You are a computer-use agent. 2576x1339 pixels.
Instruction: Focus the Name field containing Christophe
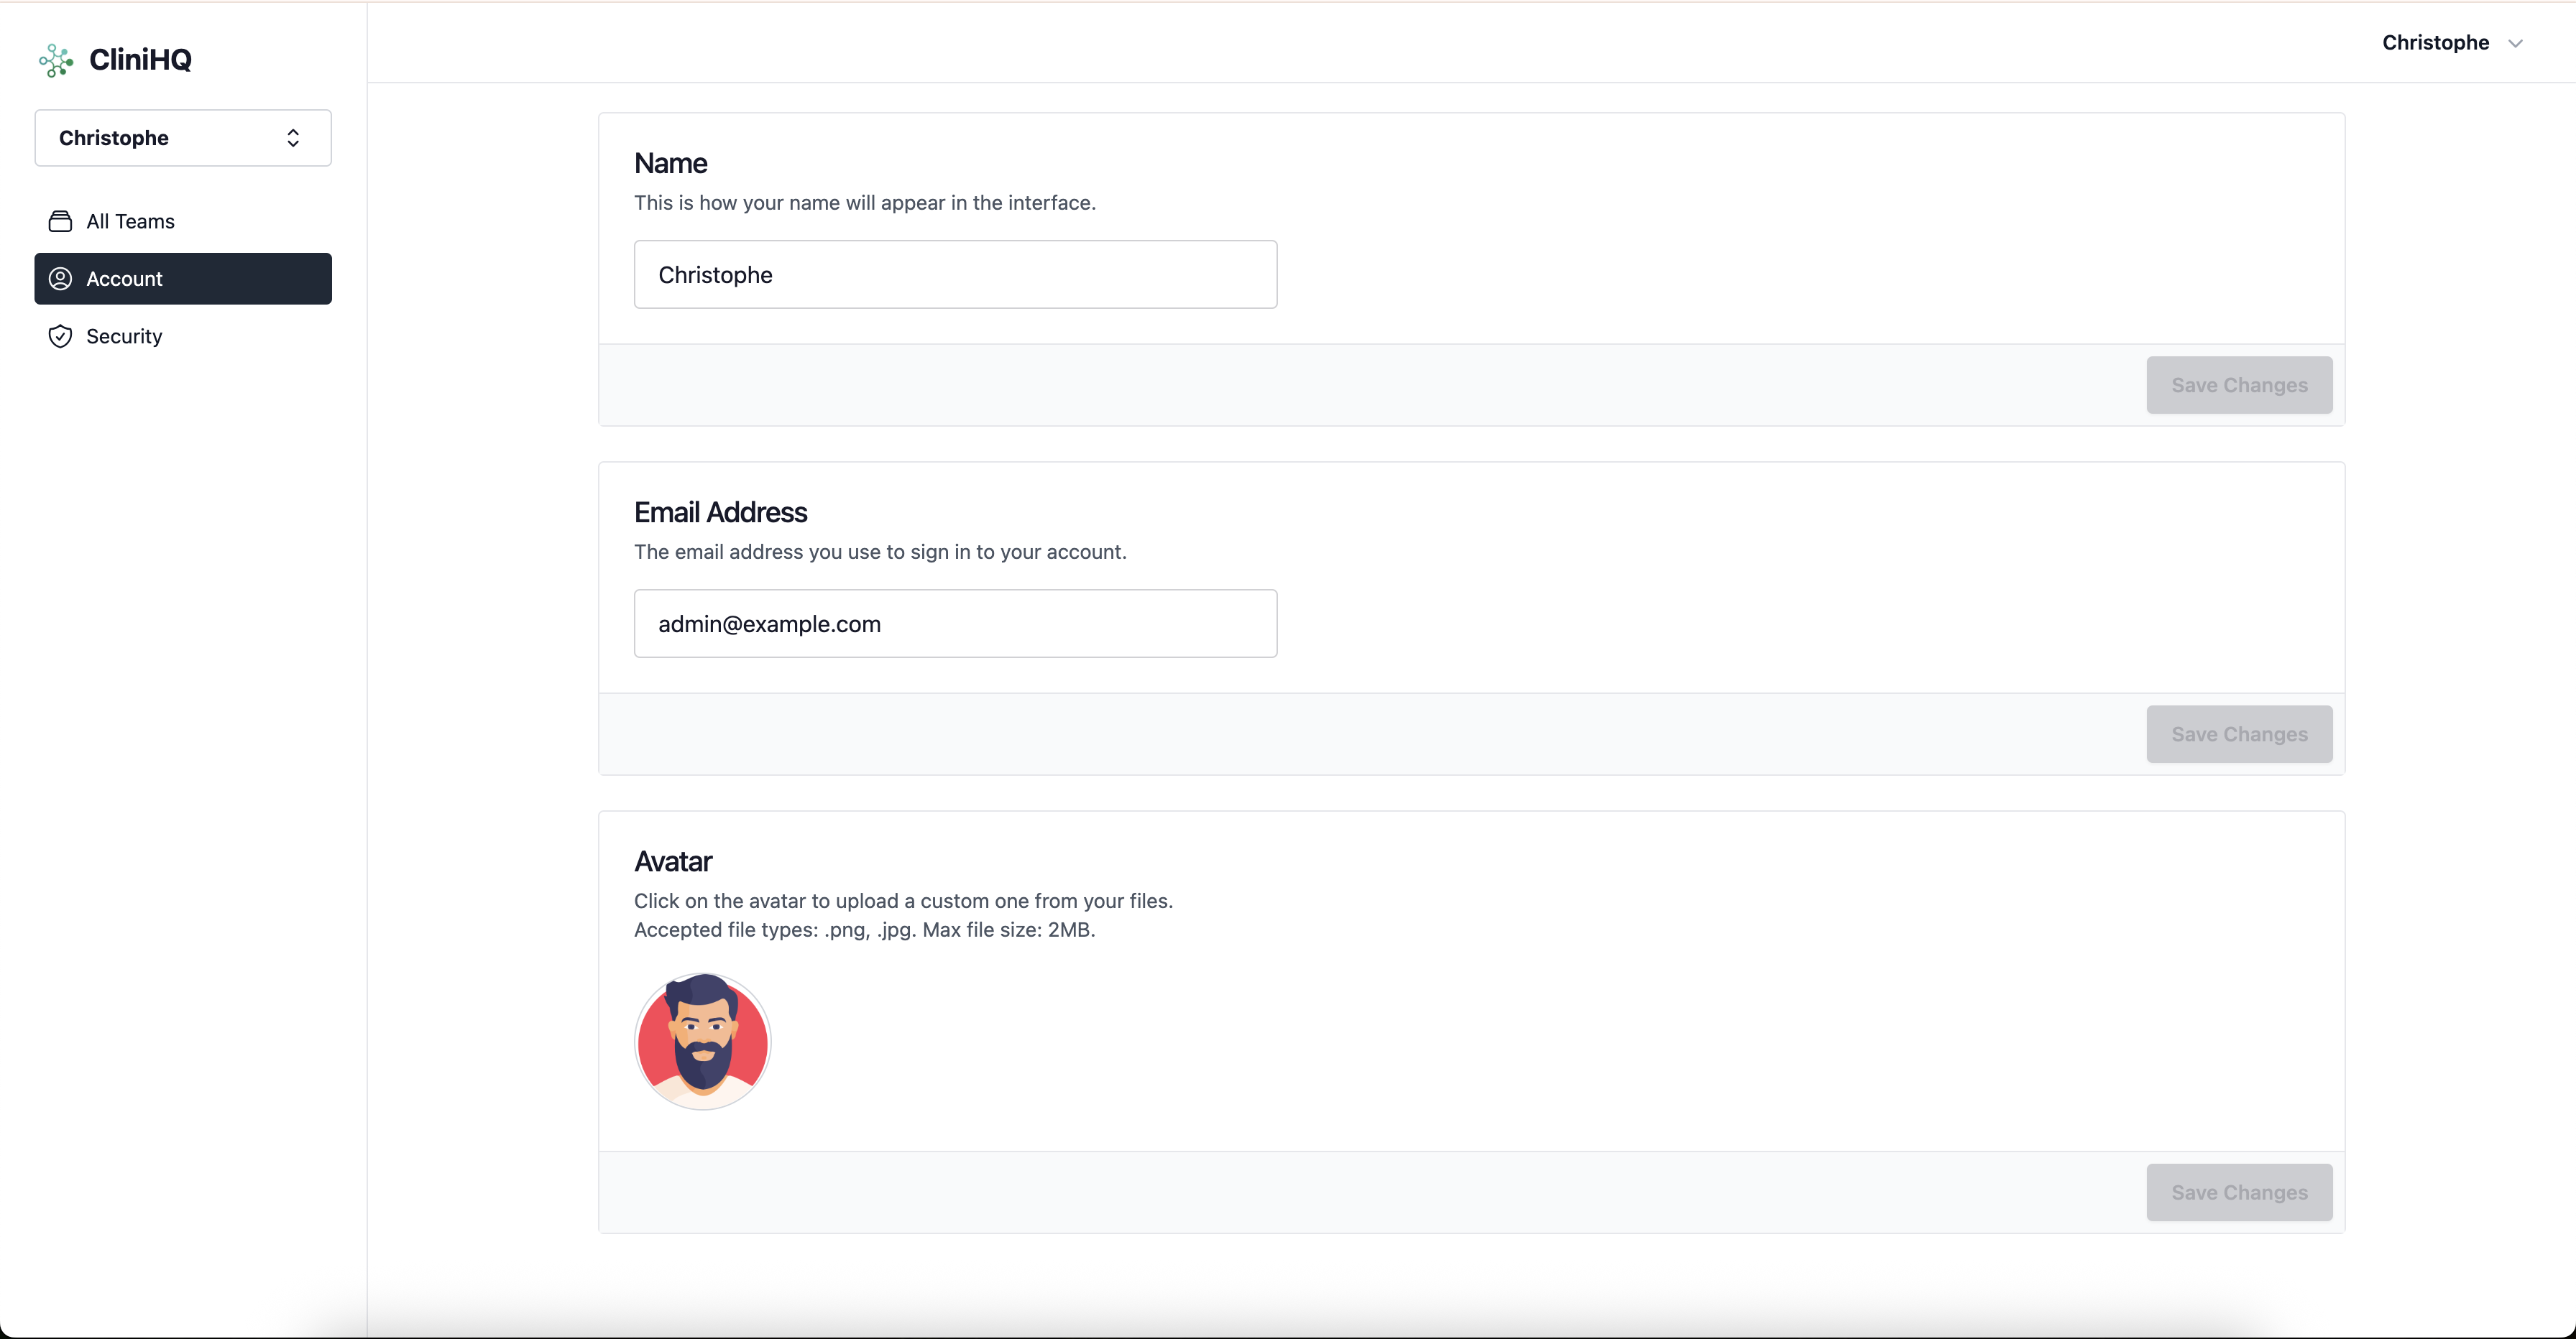(955, 275)
